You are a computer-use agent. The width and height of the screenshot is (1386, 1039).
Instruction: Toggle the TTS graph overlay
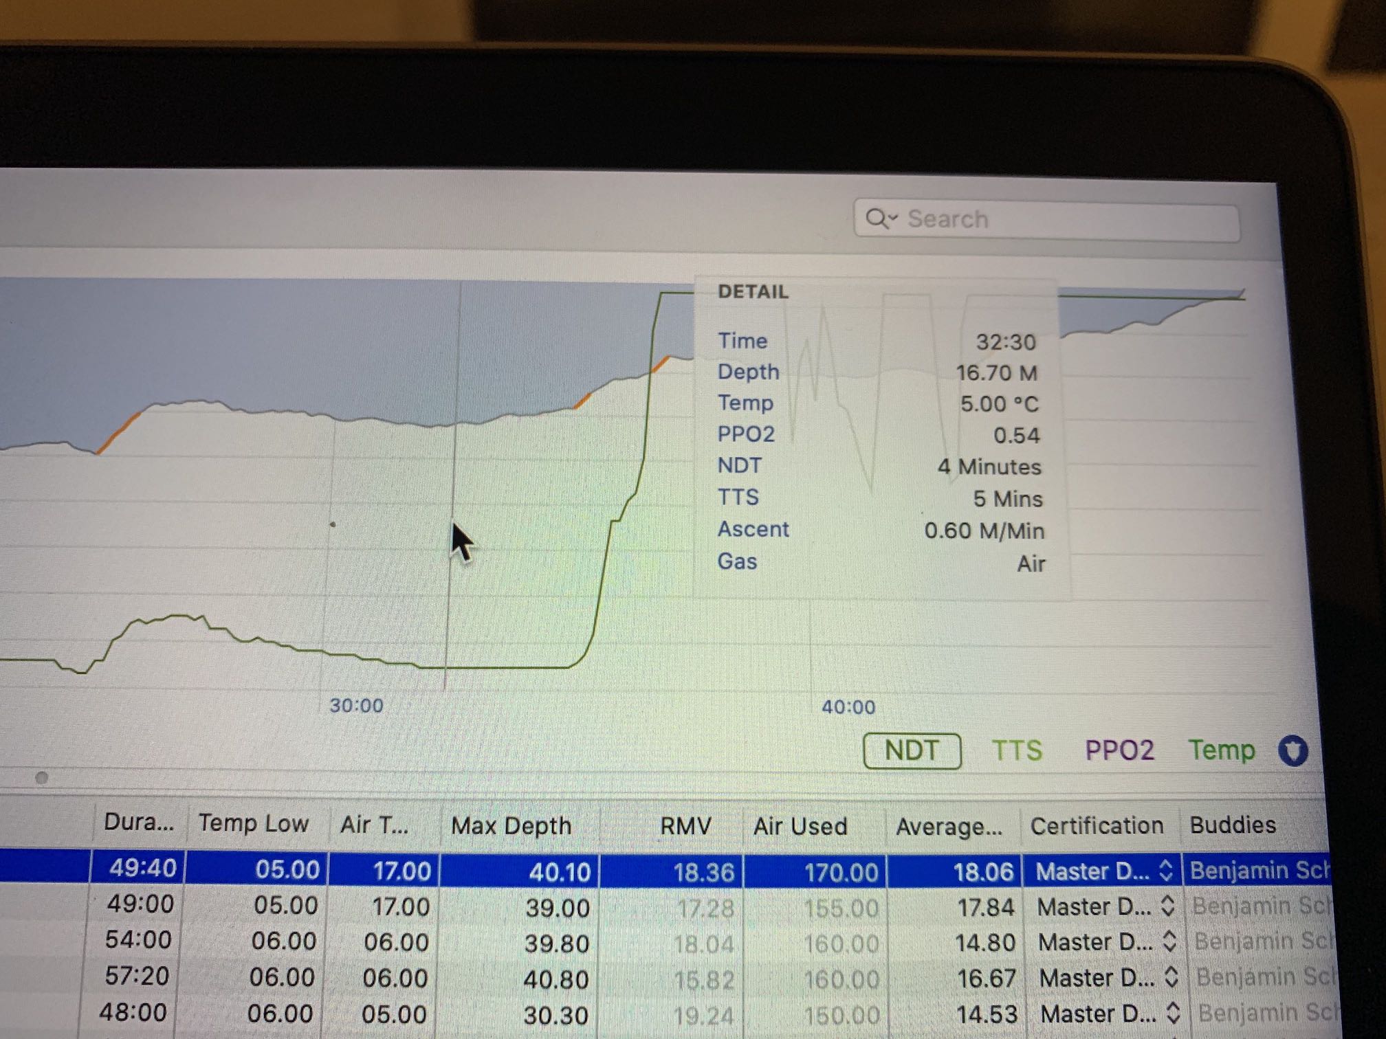click(1017, 750)
